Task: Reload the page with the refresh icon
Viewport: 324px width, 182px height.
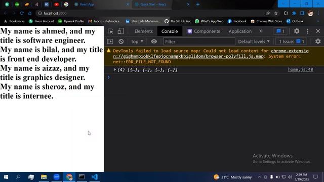Action: pos(22,13)
